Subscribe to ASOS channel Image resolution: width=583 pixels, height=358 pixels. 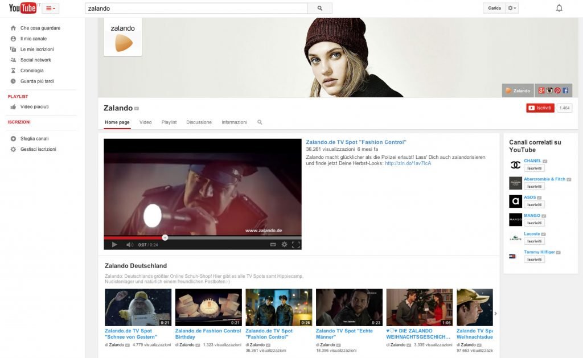[x=534, y=205]
